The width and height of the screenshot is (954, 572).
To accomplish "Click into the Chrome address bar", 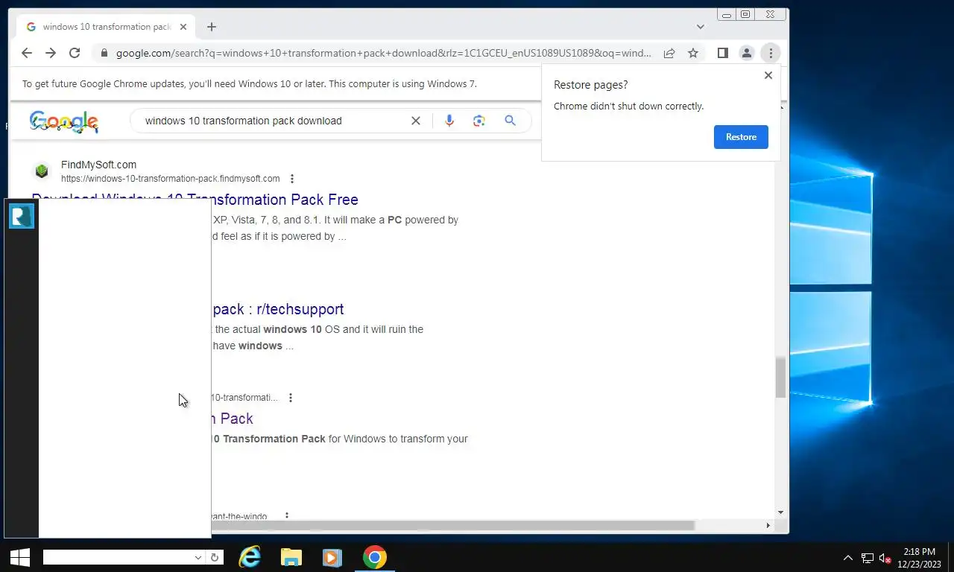I will (384, 53).
